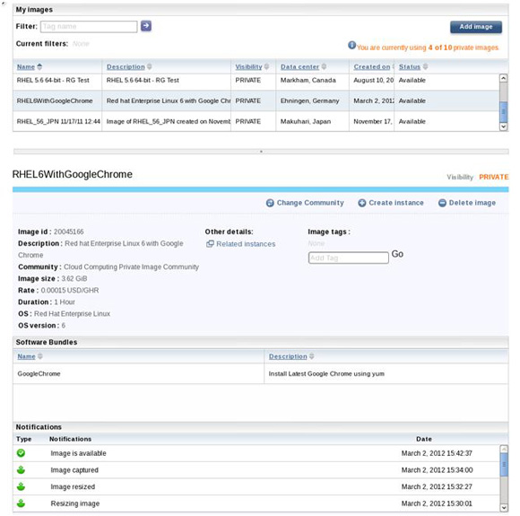This screenshot has height=516, width=520.
Task: Click Image resized notification text
Action: [73, 486]
